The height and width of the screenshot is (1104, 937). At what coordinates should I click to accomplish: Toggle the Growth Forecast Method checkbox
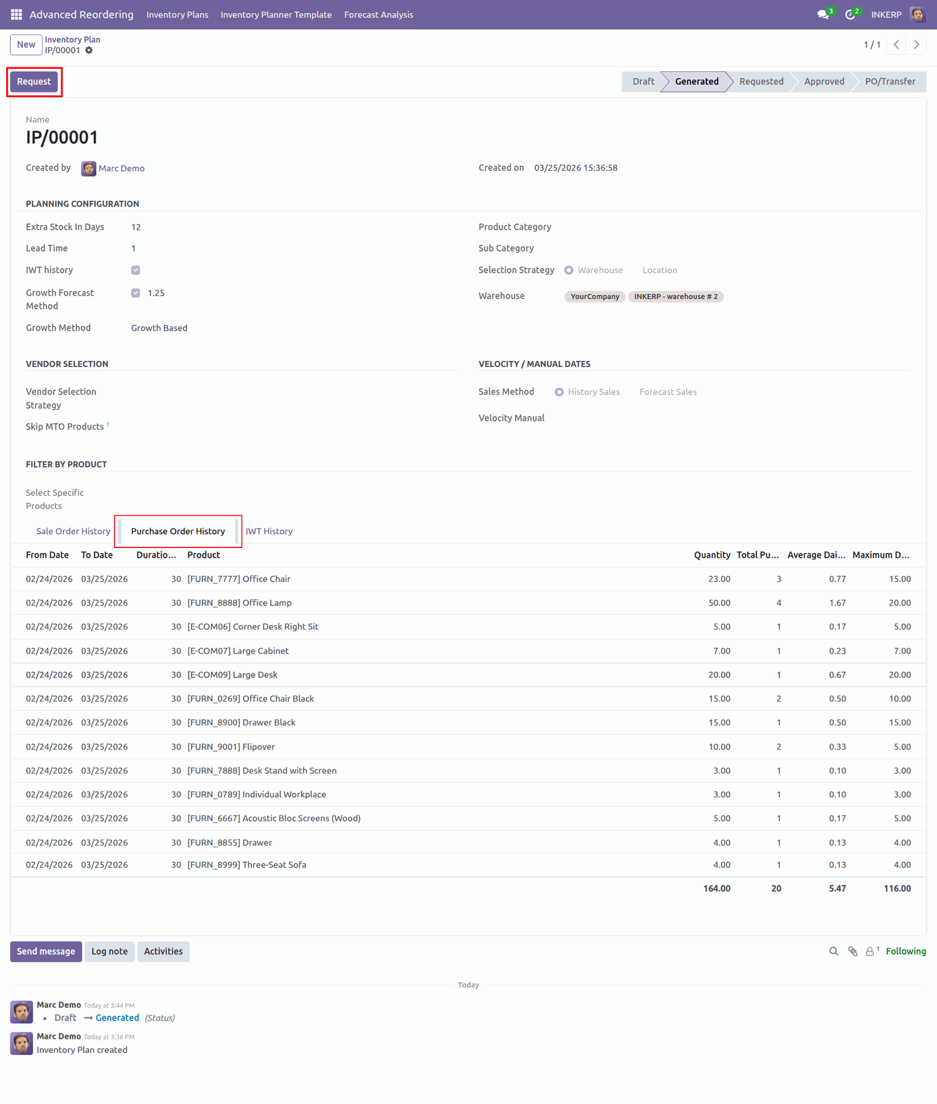[136, 293]
